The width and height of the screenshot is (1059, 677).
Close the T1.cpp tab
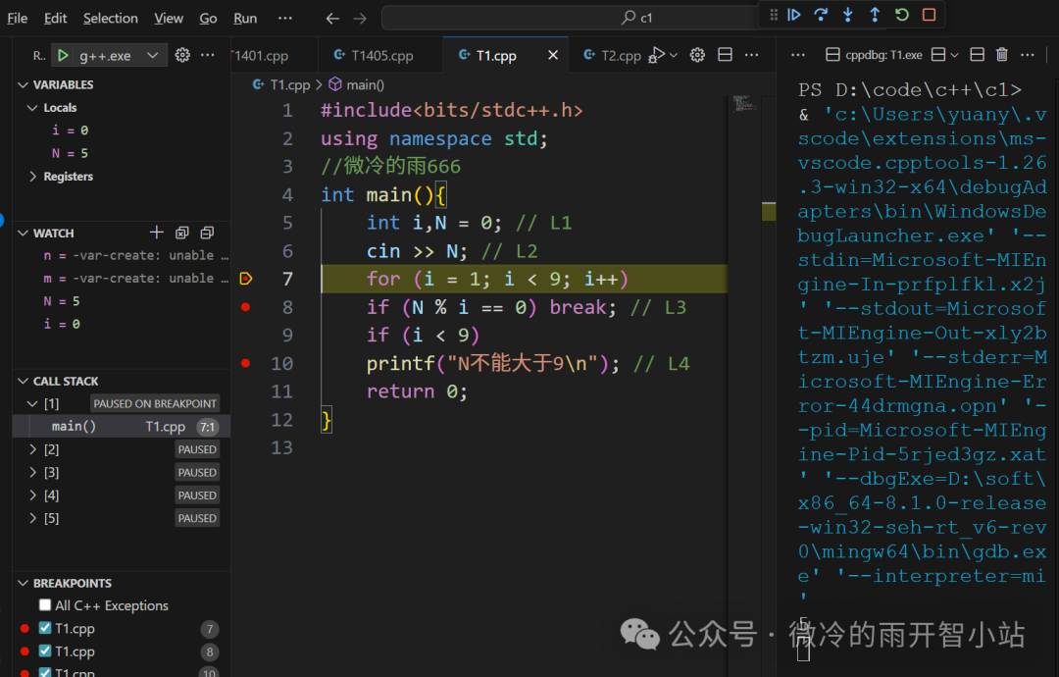552,55
